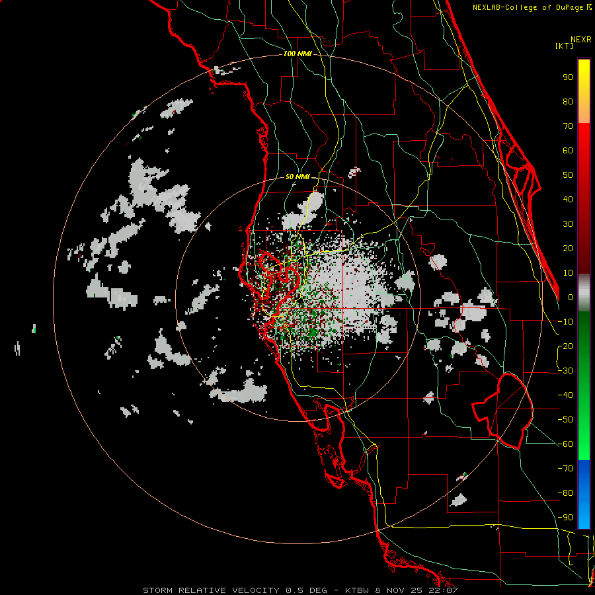Click the KTBW station identifier in the caption
This screenshot has height=595, width=595.
pyautogui.click(x=357, y=590)
